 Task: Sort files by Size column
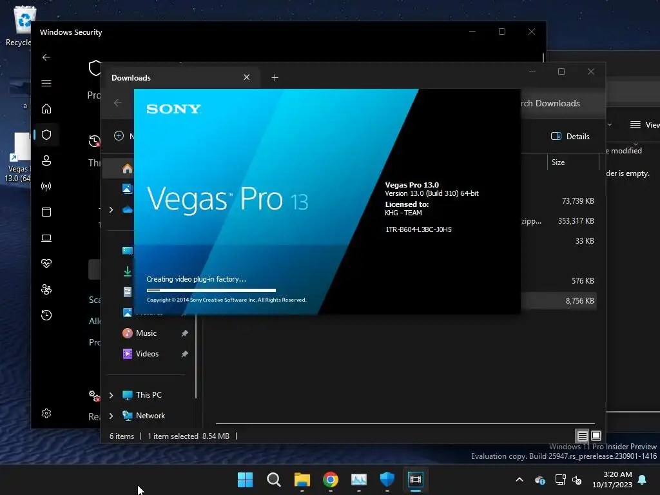click(x=572, y=162)
